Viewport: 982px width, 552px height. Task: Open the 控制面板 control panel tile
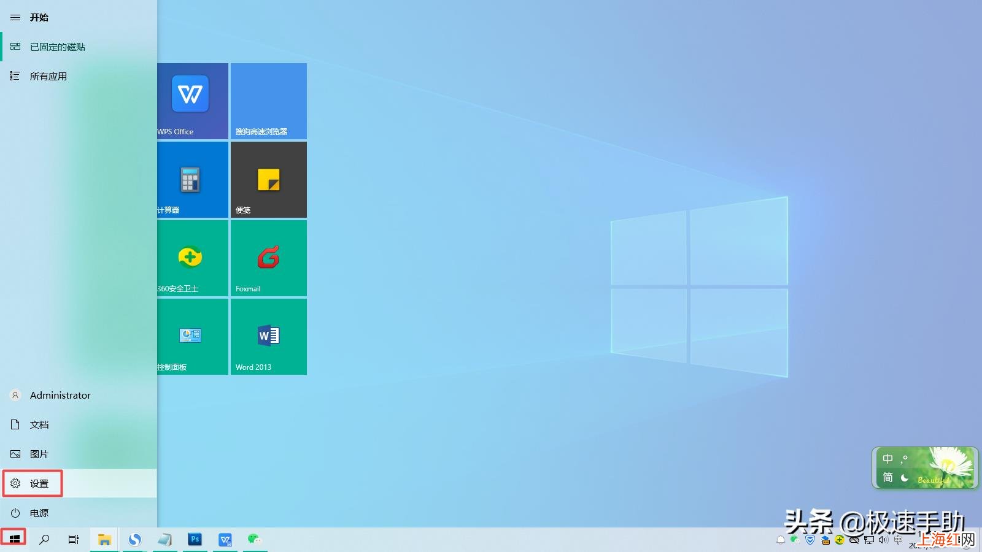coord(193,337)
